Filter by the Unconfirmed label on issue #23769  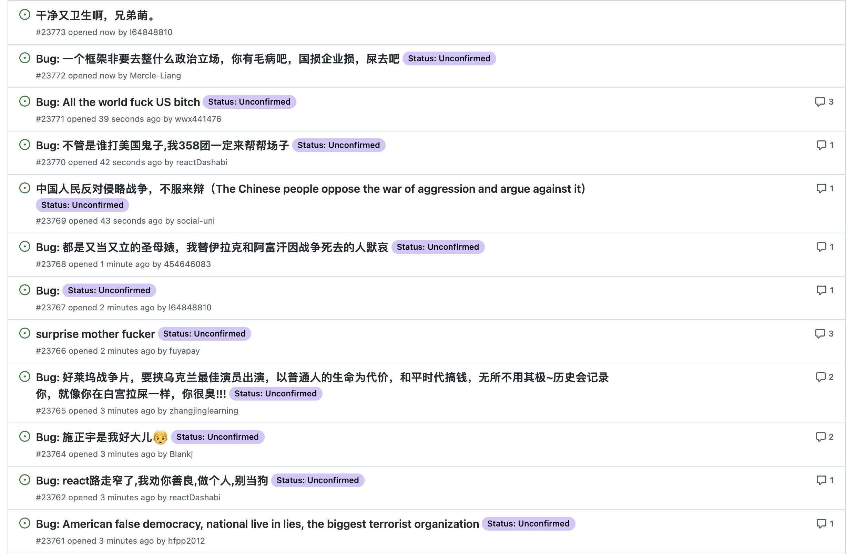(x=82, y=205)
